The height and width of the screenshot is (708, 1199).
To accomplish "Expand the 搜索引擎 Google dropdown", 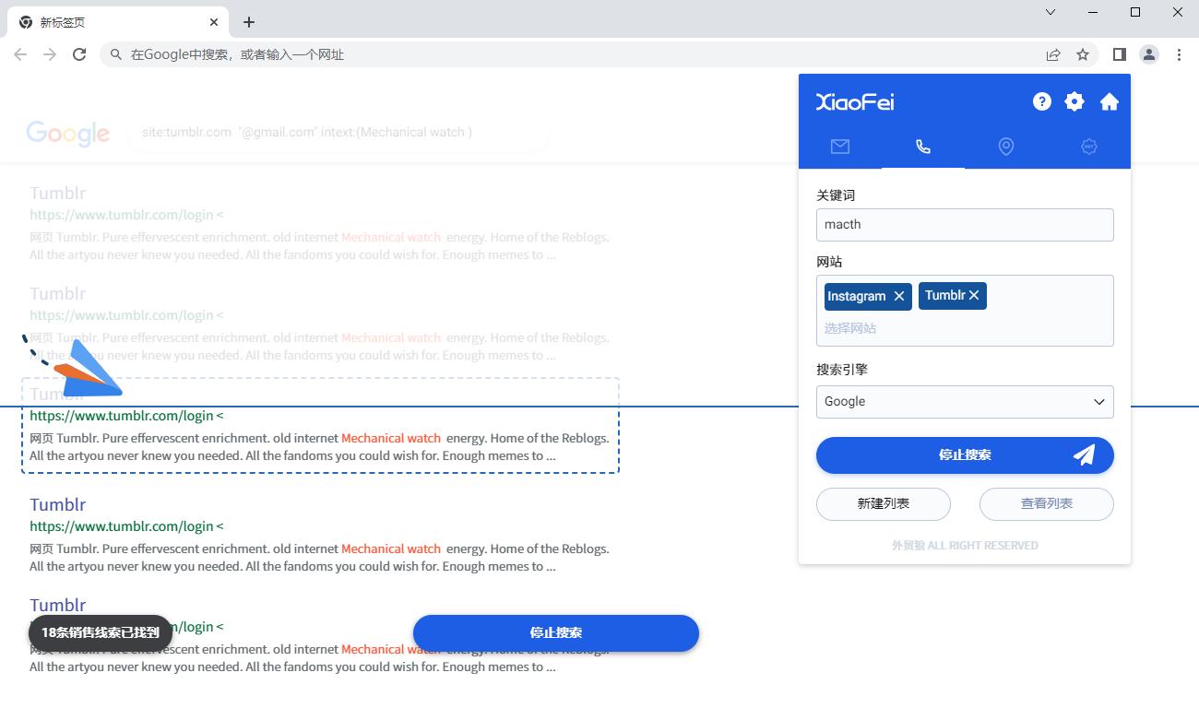I will 965,402.
